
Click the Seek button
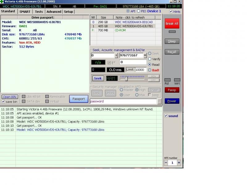pyautogui.click(x=98, y=78)
